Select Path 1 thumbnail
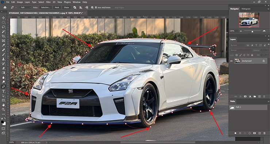The image size is (270, 144). coord(232,107)
